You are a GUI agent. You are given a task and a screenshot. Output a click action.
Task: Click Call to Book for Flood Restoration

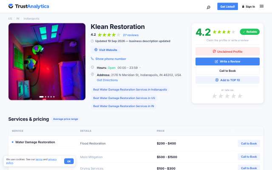pyautogui.click(x=249, y=144)
